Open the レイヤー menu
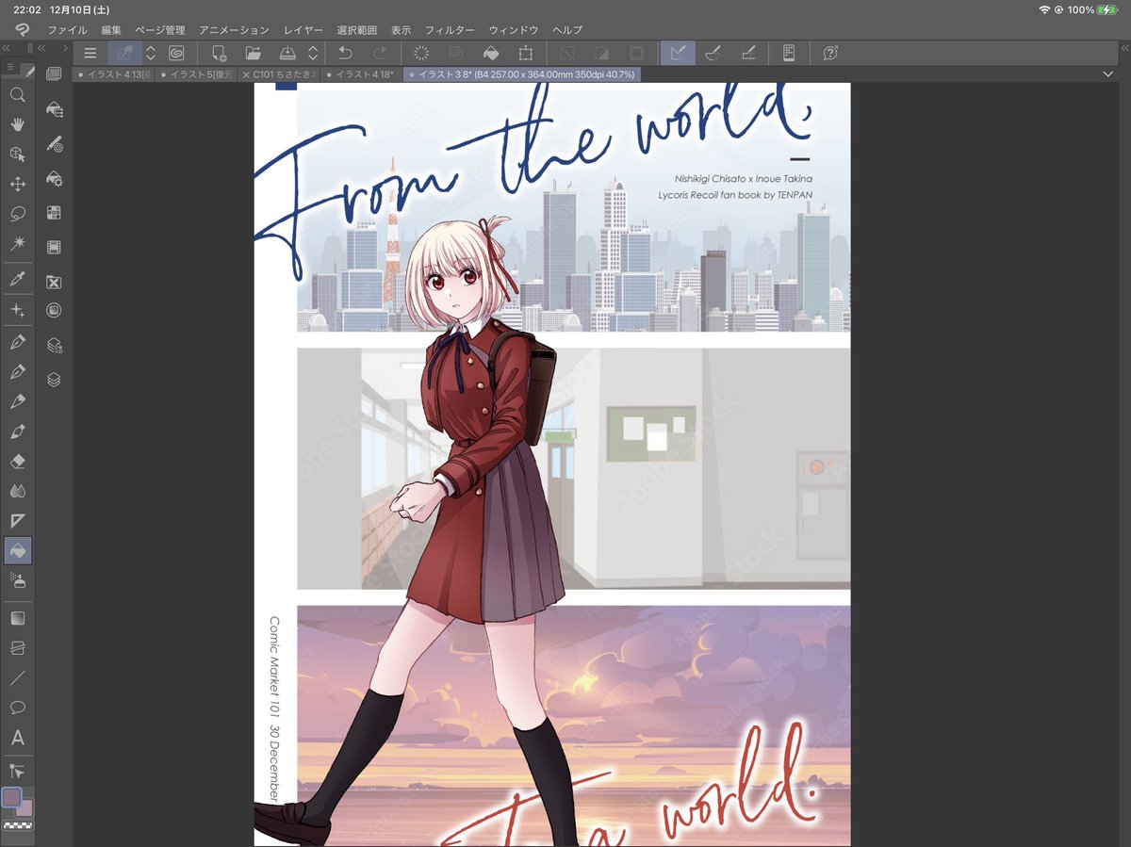 click(x=303, y=30)
